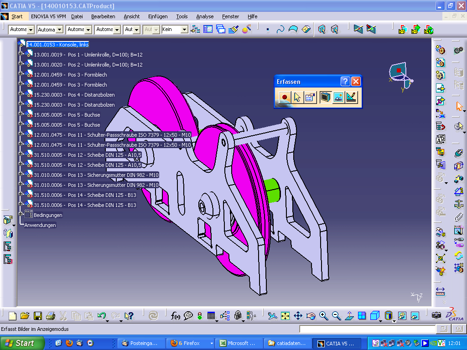This screenshot has height=350, width=467.
Task: Click the command input field in status bar
Action: click(367, 329)
